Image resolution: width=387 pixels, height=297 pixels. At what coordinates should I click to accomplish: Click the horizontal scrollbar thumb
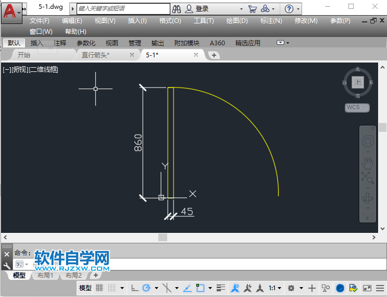[x=163, y=238]
